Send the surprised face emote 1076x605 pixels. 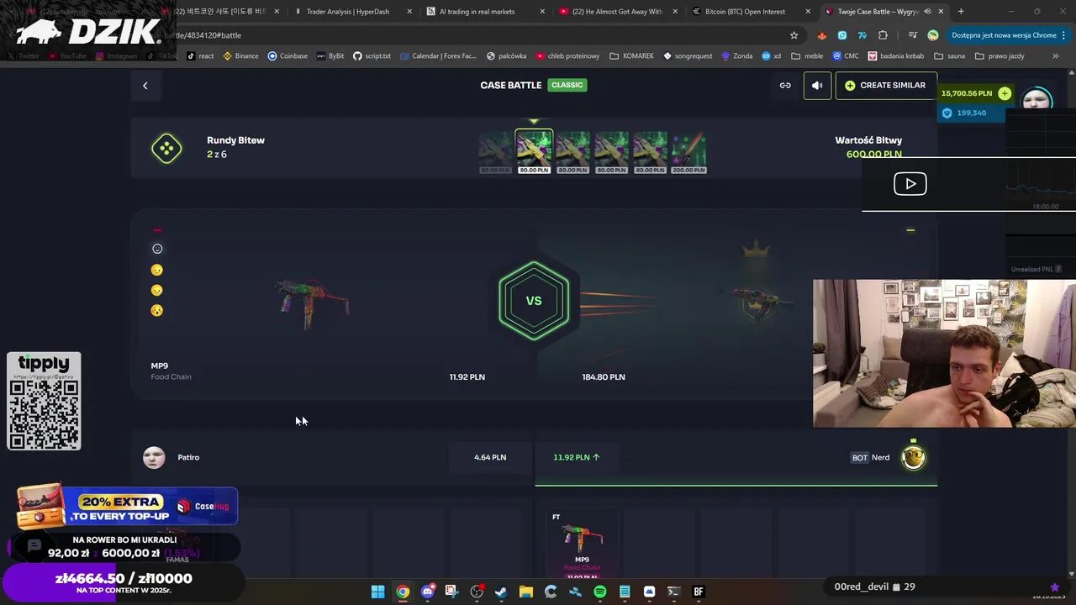157,310
